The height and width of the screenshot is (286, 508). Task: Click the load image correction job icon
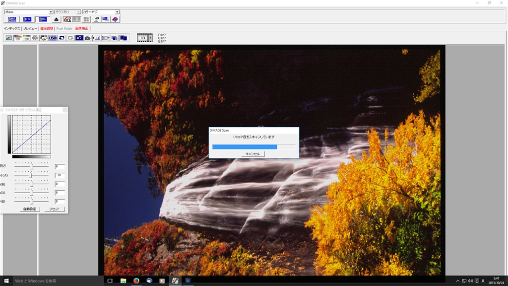click(x=97, y=38)
